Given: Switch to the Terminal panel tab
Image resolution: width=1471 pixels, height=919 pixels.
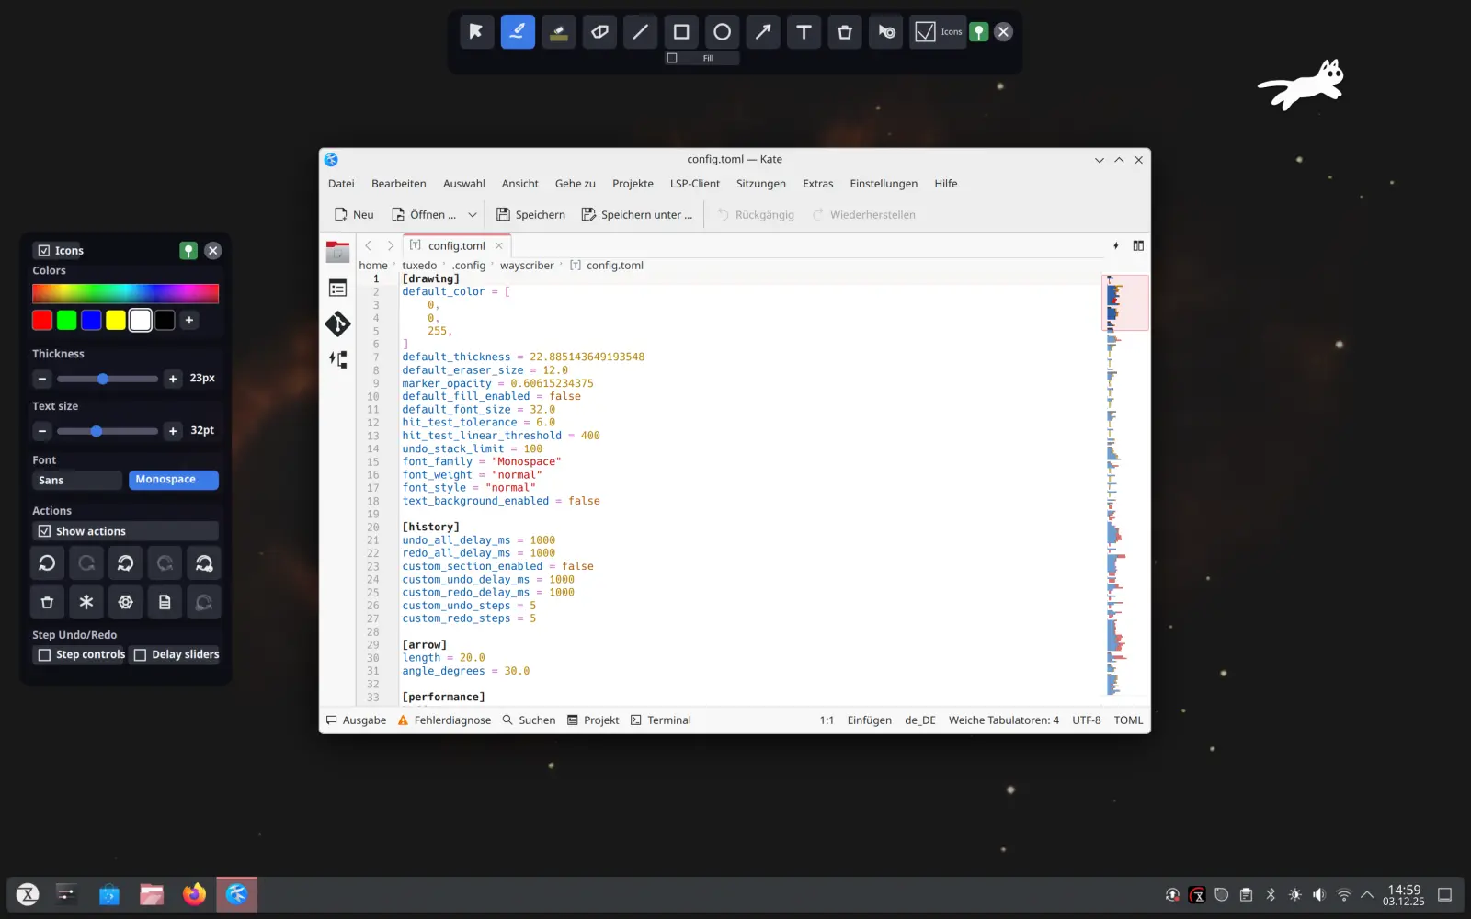Looking at the screenshot, I should pos(660,720).
